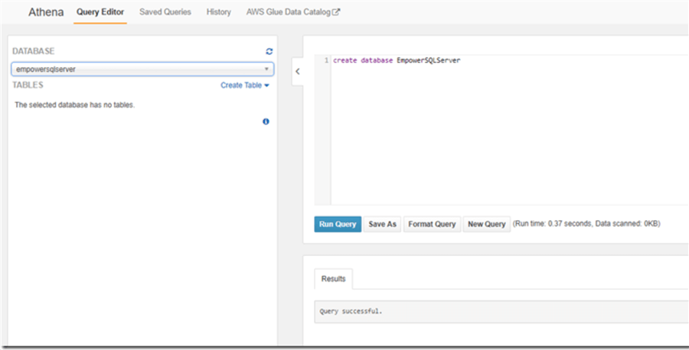Refresh the database list icon

coord(269,51)
